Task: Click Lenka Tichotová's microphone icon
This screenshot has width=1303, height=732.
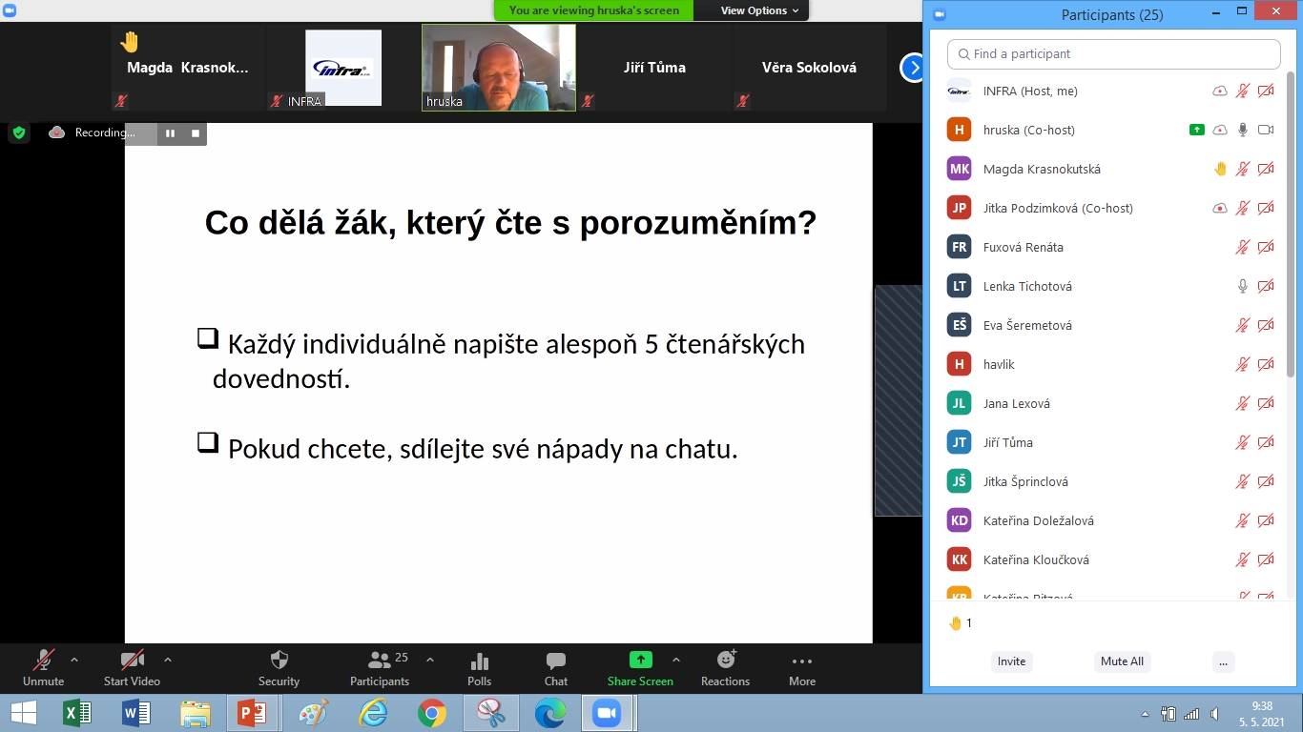Action: click(1243, 286)
